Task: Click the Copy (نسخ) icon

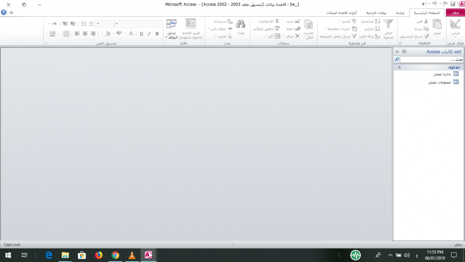Action: click(426, 29)
